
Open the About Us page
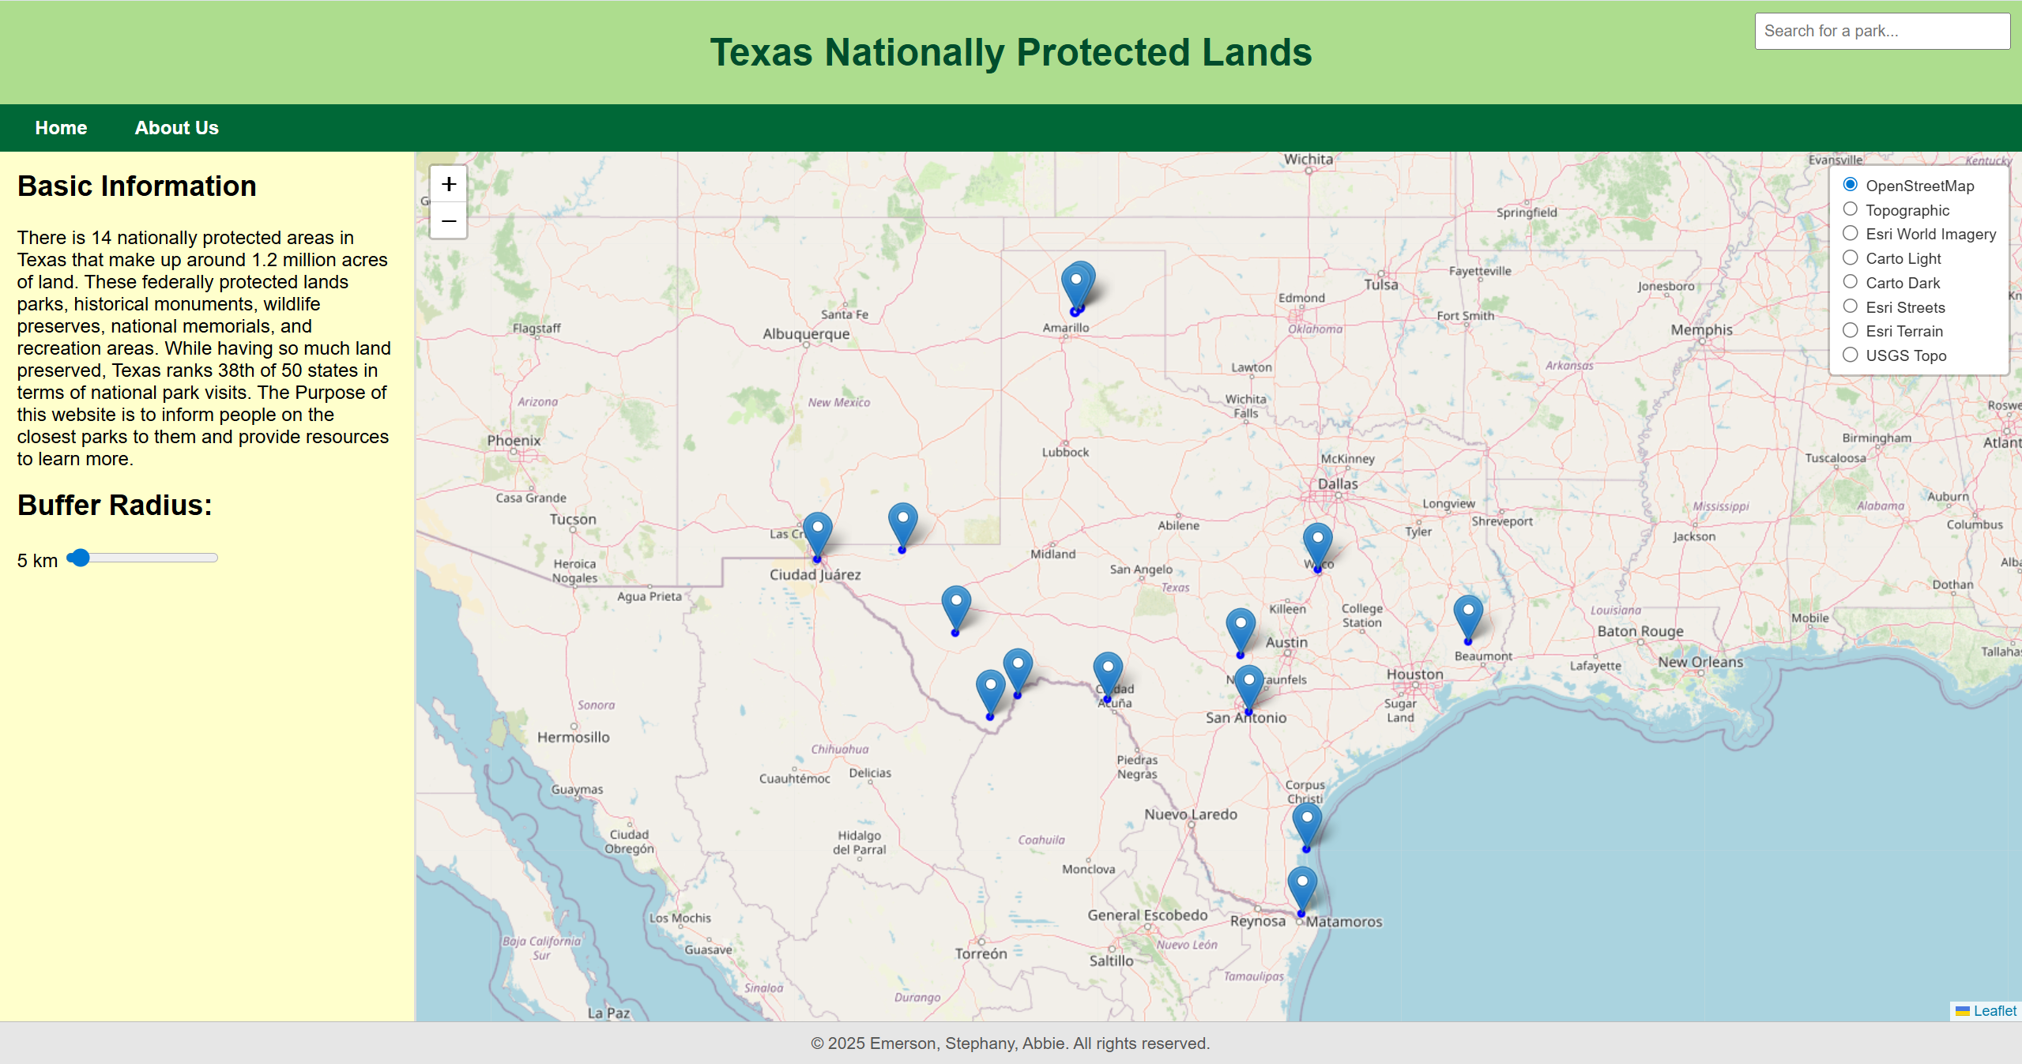(176, 128)
